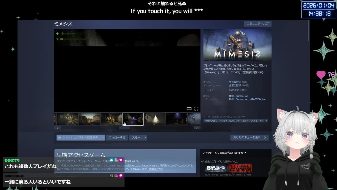This screenshot has width=337, height=190.
Task: Click the right arrow of the screenshot strip
Action: 197,128
